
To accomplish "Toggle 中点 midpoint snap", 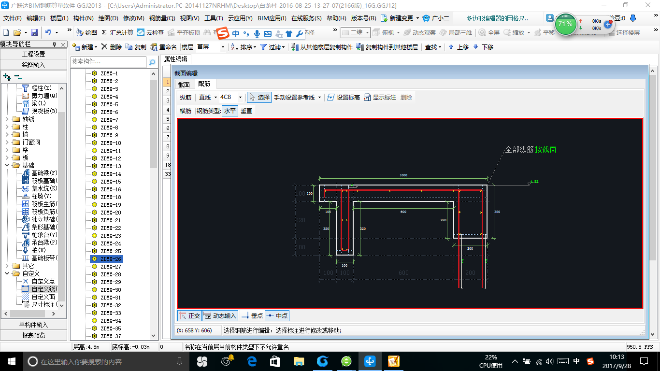I will [x=277, y=315].
